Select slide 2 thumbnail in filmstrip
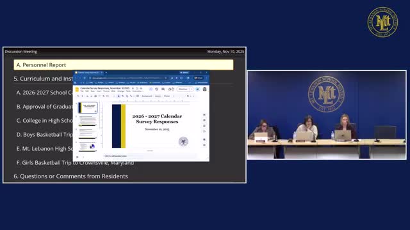This screenshot has height=230, width=410. pos(88,121)
